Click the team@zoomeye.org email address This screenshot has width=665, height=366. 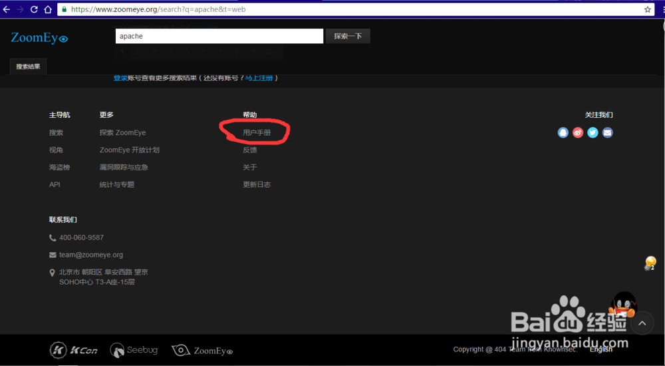91,255
